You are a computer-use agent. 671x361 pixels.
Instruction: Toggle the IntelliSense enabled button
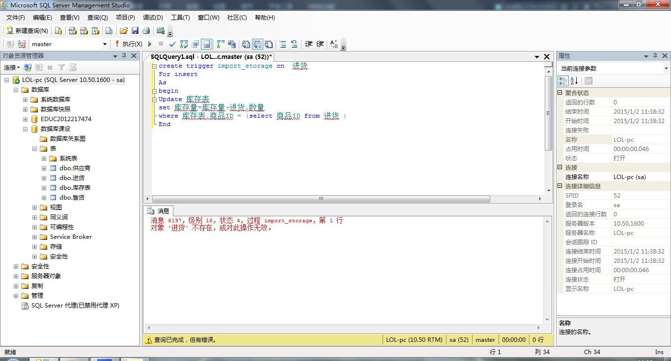[x=207, y=44]
